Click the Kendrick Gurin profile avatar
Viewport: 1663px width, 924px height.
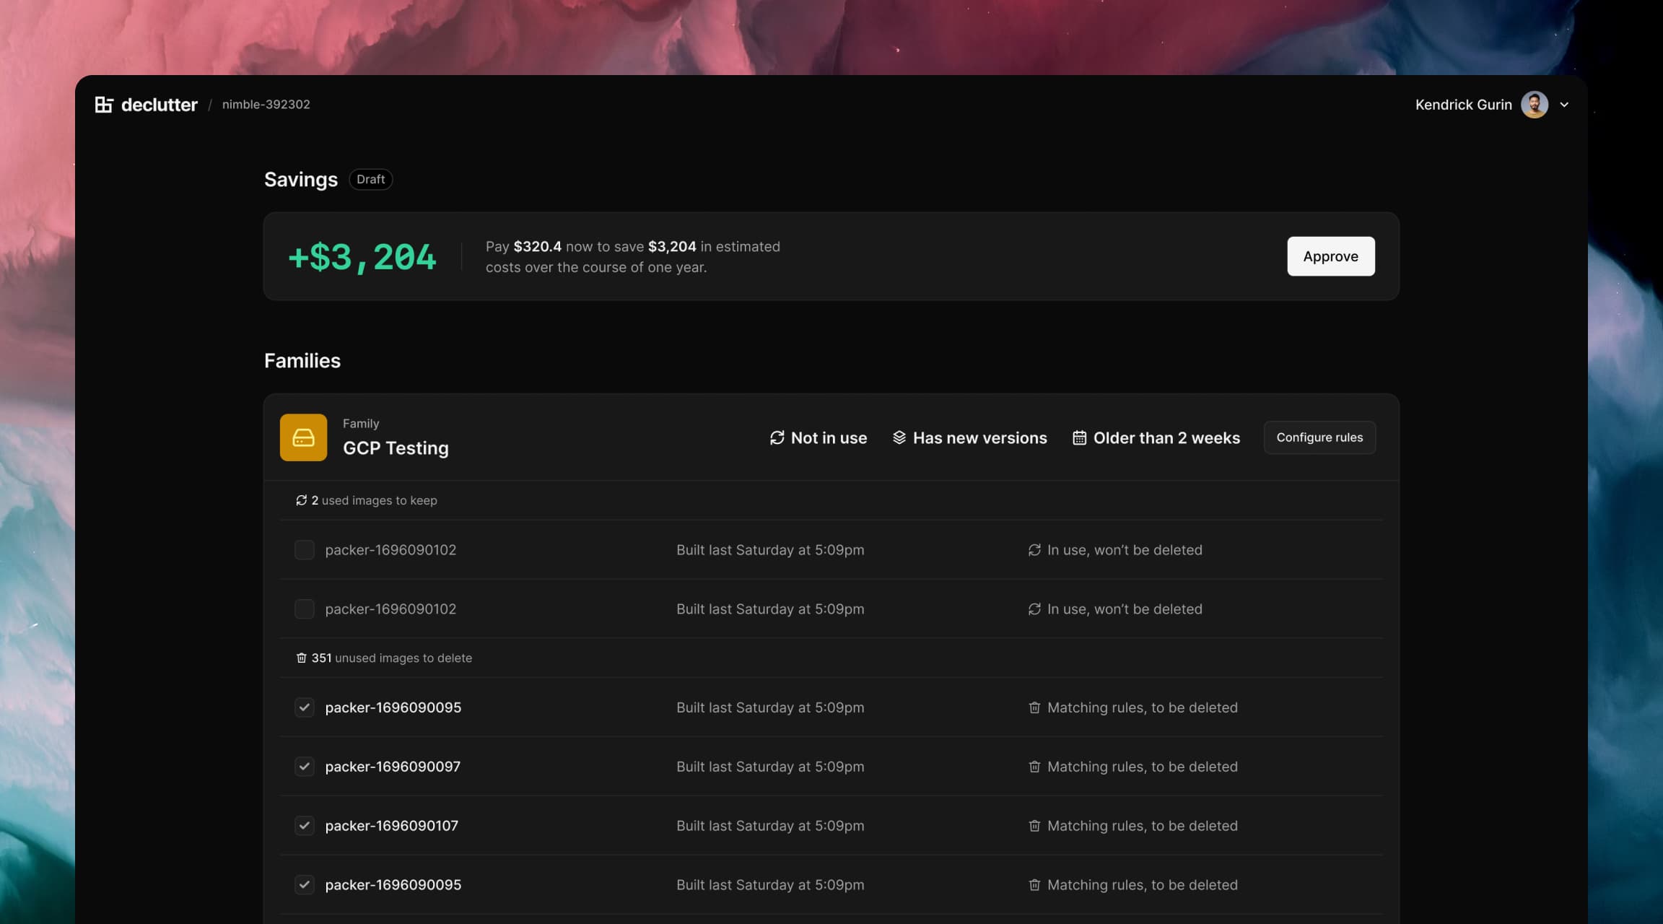(1535, 105)
